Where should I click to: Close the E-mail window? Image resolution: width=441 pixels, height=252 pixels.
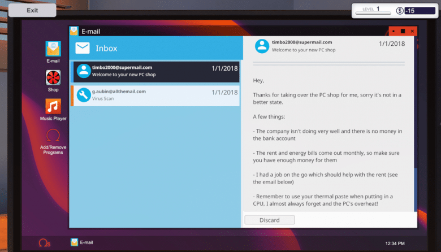pyautogui.click(x=412, y=31)
